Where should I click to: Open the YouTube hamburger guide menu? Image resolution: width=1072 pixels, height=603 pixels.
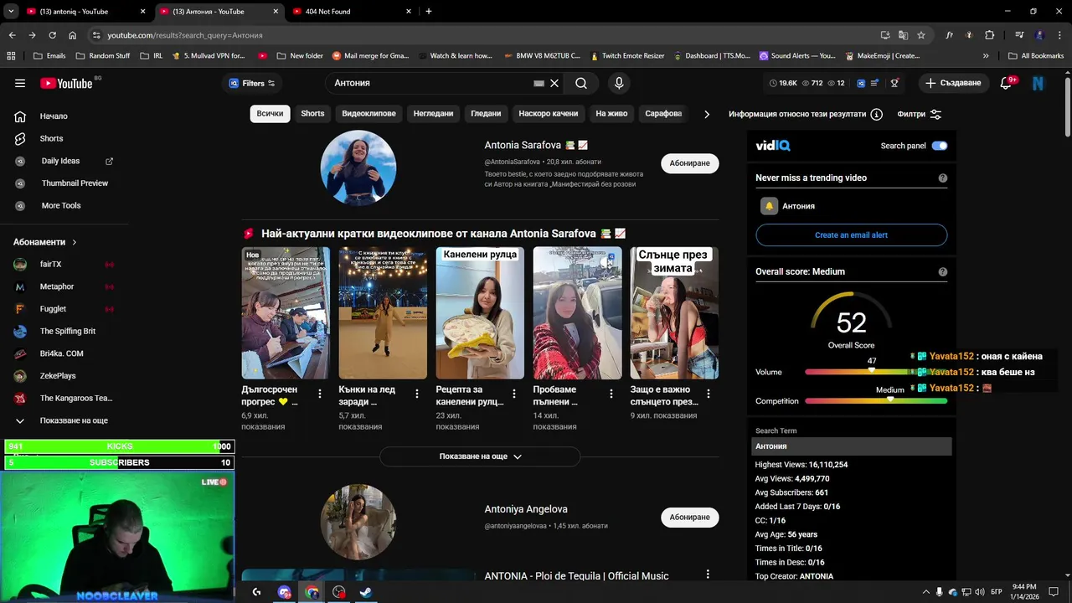click(x=20, y=83)
